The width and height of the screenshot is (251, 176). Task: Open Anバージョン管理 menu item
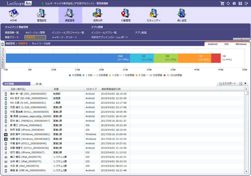click(35, 33)
